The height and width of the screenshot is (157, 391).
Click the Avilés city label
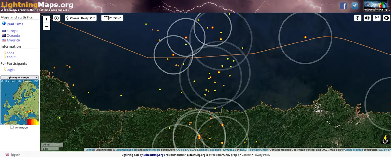[318, 111]
